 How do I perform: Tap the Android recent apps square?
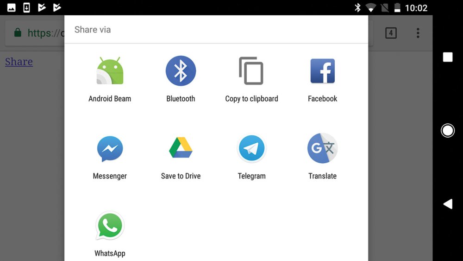coord(448,57)
